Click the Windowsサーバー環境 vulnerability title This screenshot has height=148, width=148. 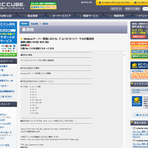(59, 39)
